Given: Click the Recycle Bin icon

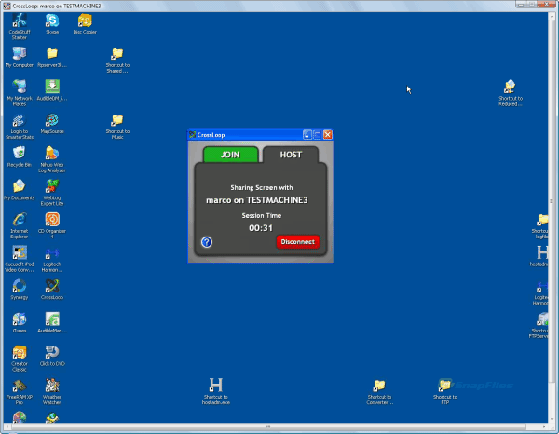Looking at the screenshot, I should pyautogui.click(x=19, y=154).
